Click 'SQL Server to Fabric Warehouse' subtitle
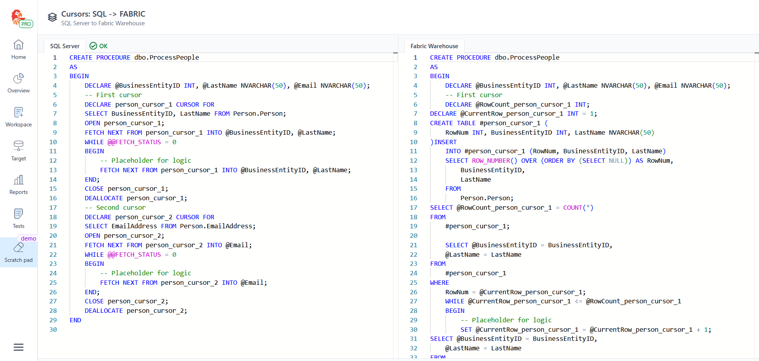Image resolution: width=759 pixels, height=361 pixels. [x=103, y=23]
